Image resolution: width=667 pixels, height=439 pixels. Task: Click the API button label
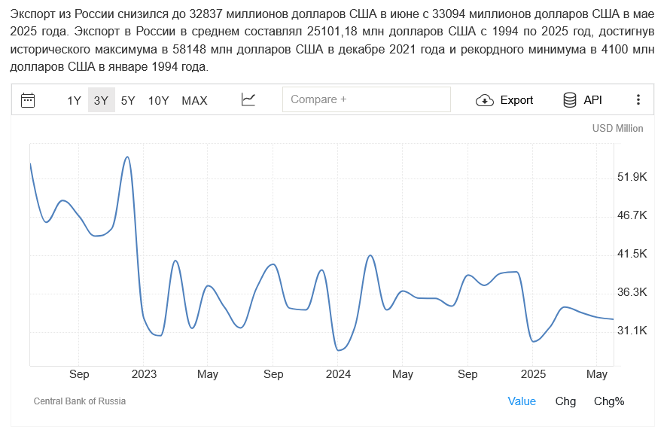[x=592, y=100]
